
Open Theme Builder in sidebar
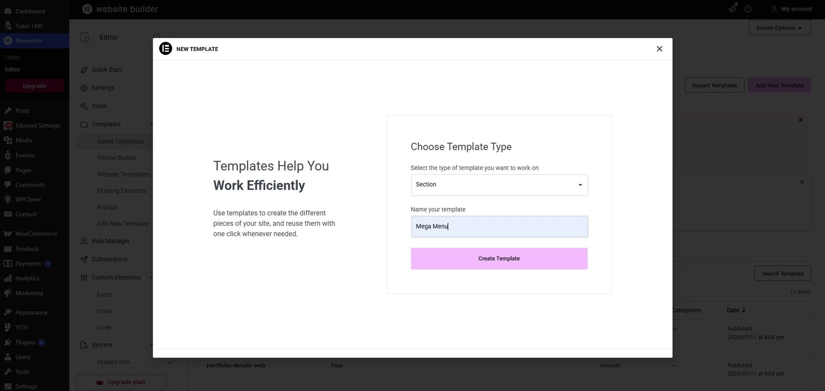[x=117, y=158]
